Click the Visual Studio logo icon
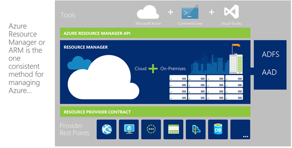Screen dimensions: 292x148 click(x=231, y=12)
